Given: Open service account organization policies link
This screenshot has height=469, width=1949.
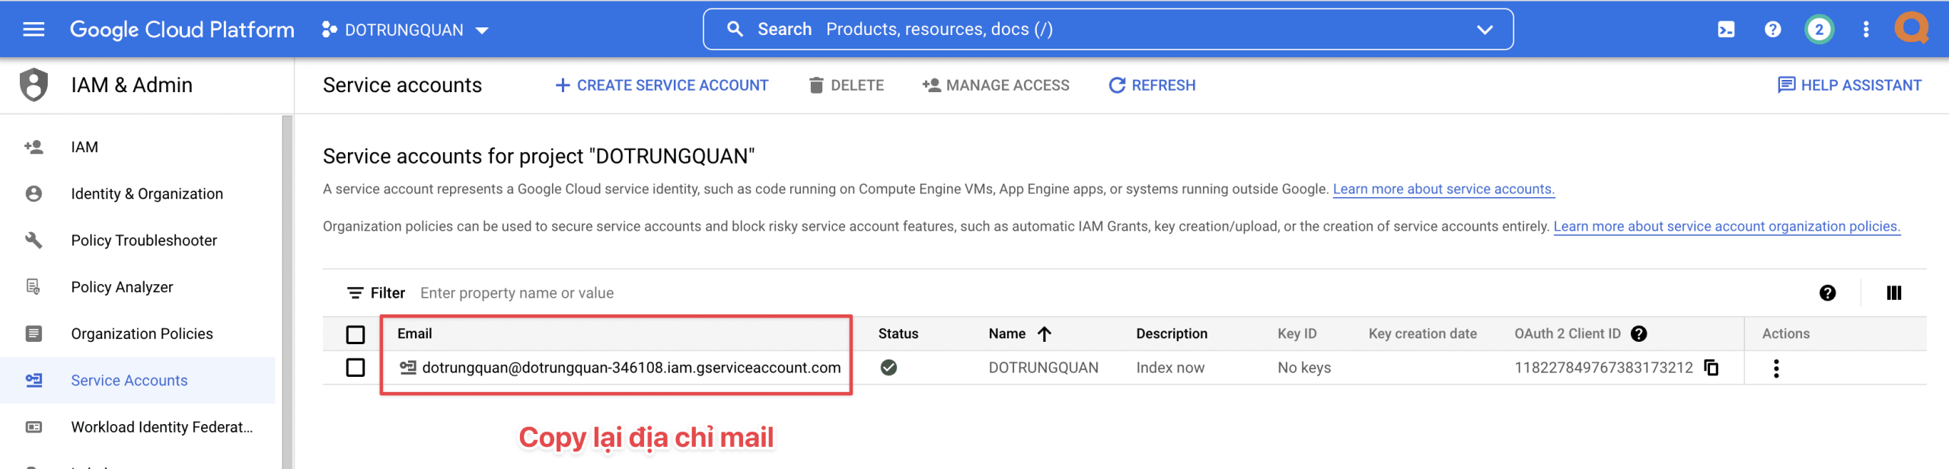Looking at the screenshot, I should [x=1727, y=226].
